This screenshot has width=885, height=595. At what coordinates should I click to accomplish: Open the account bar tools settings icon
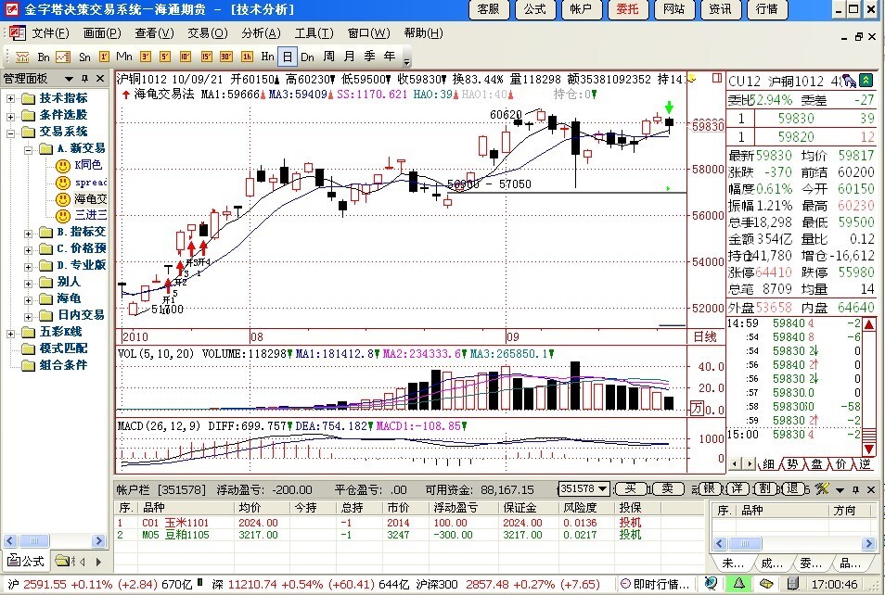pos(822,489)
